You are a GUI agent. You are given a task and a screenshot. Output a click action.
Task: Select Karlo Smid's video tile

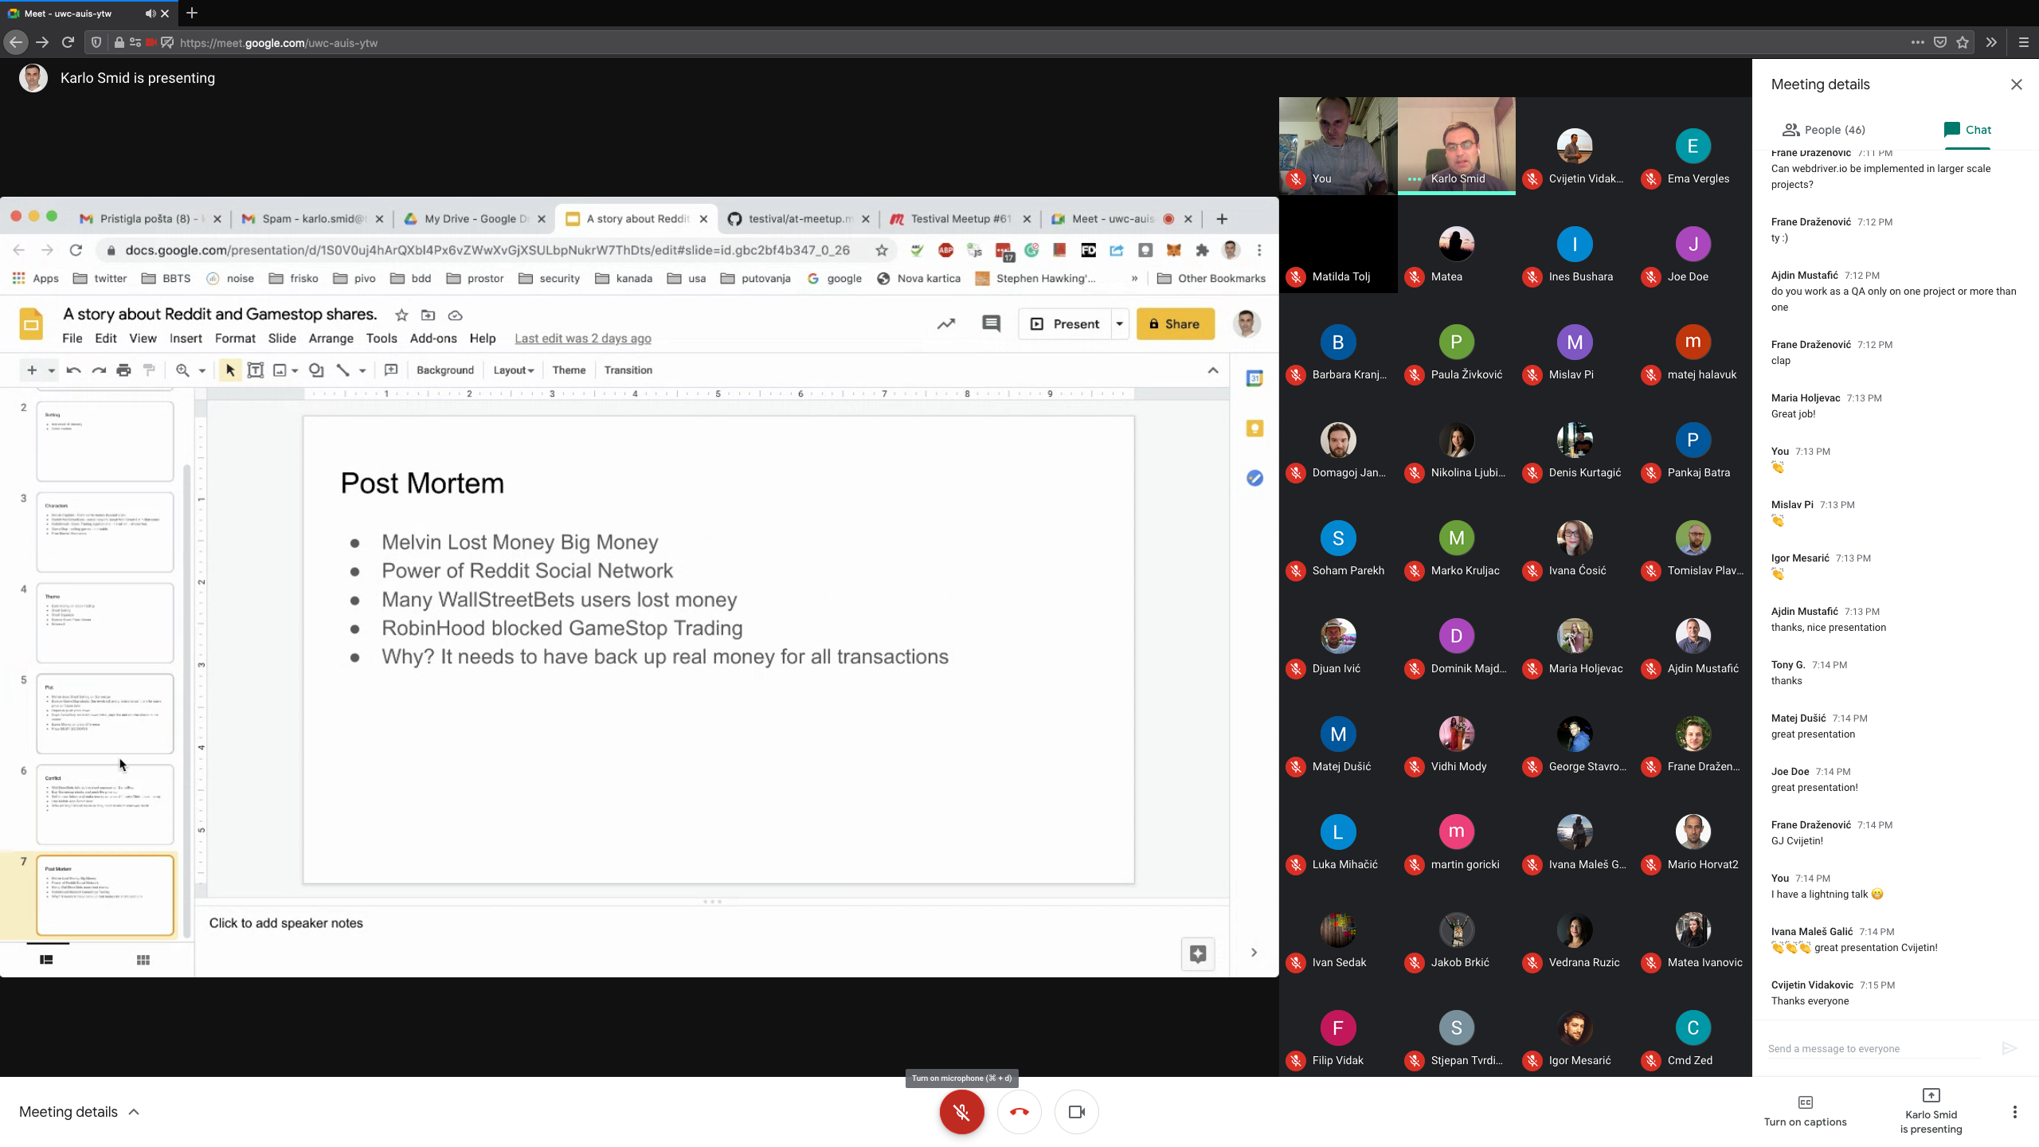[1456, 146]
